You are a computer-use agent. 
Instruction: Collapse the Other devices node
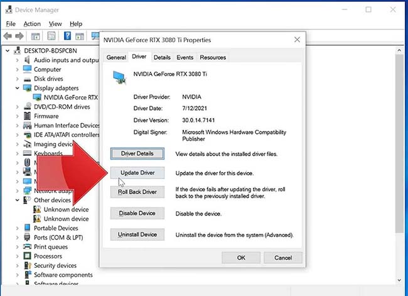(17, 200)
